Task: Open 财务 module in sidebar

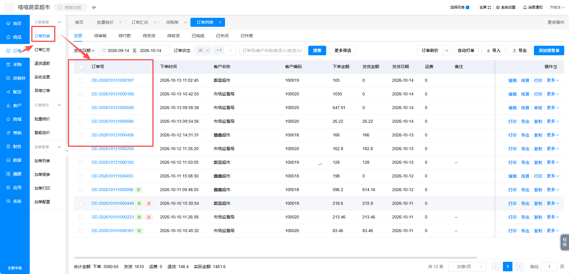Action: (x=15, y=147)
